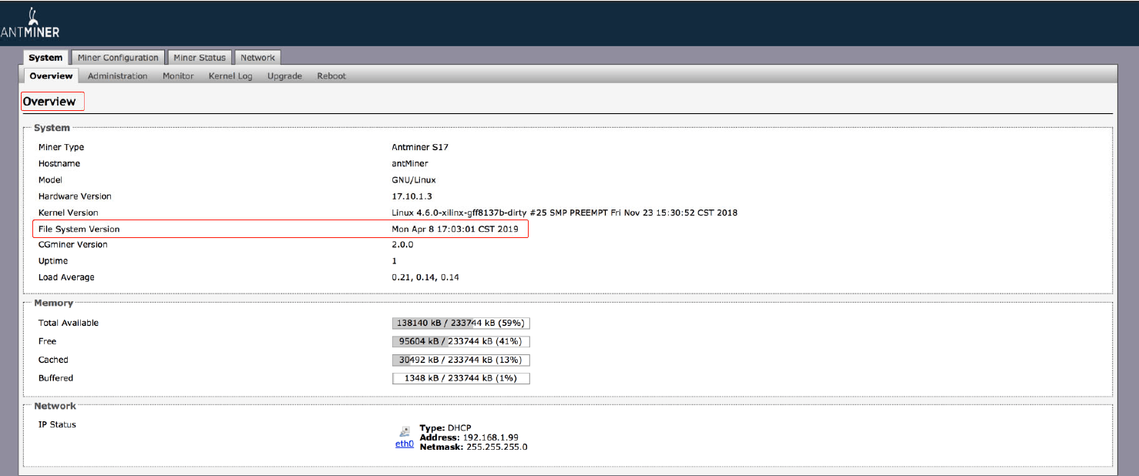1139x476 pixels.
Task: Click the Load Average label
Action: (66, 277)
